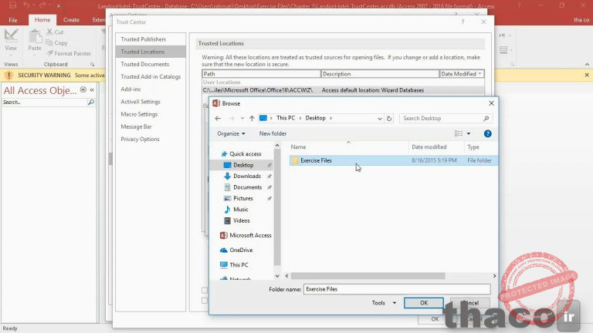Refresh the Desktop folder listing

tap(388, 118)
